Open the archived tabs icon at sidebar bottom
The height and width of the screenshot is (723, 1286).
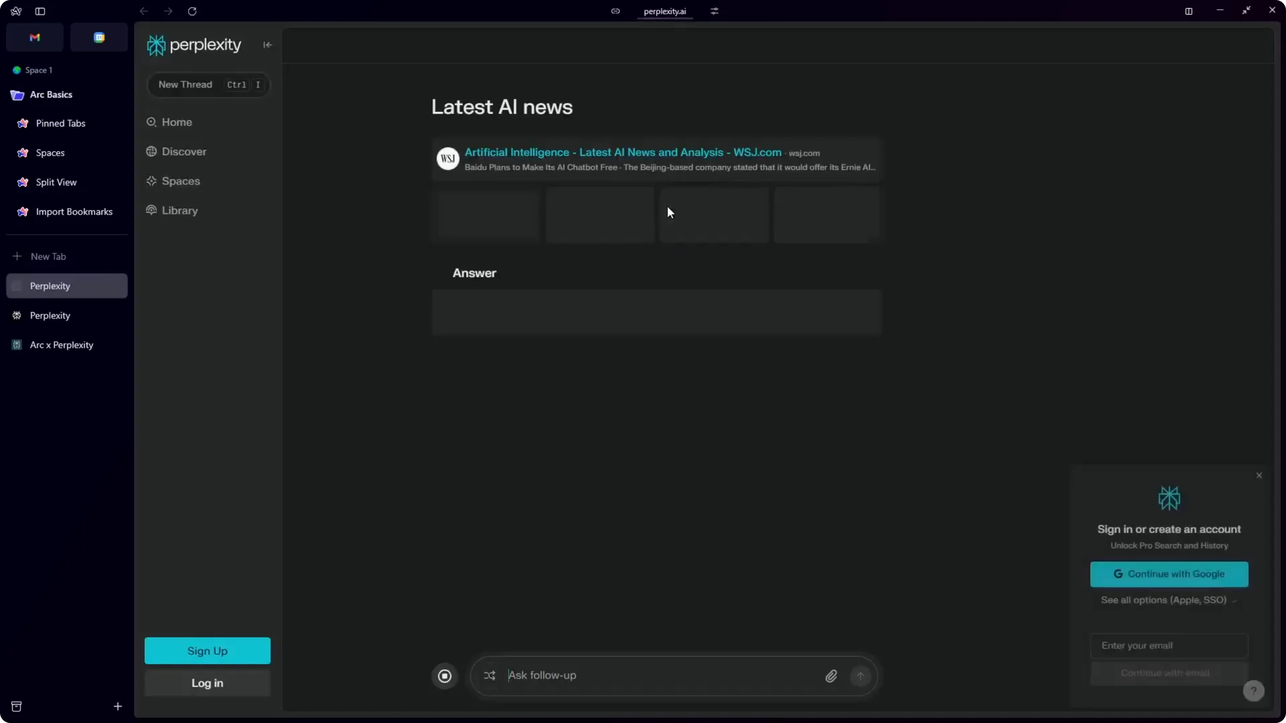[17, 706]
